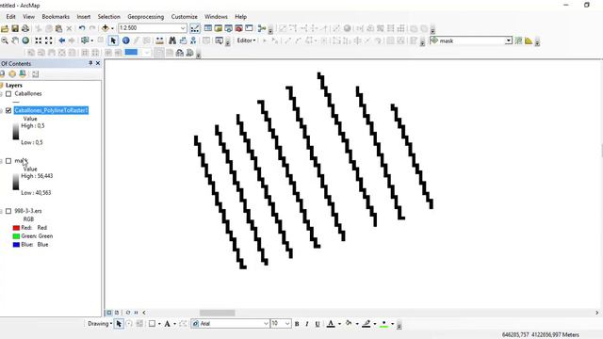Activate the Identify tool
The height and width of the screenshot is (339, 603).
click(125, 40)
